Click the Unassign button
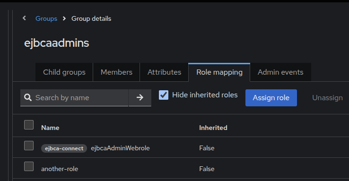 click(327, 98)
